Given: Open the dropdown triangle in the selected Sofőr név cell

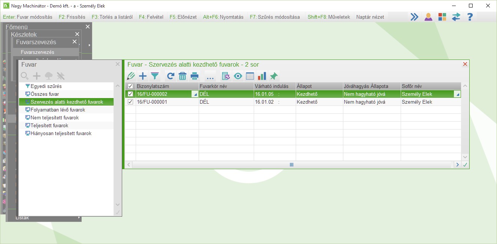Looking at the screenshot, I should coord(458,94).
